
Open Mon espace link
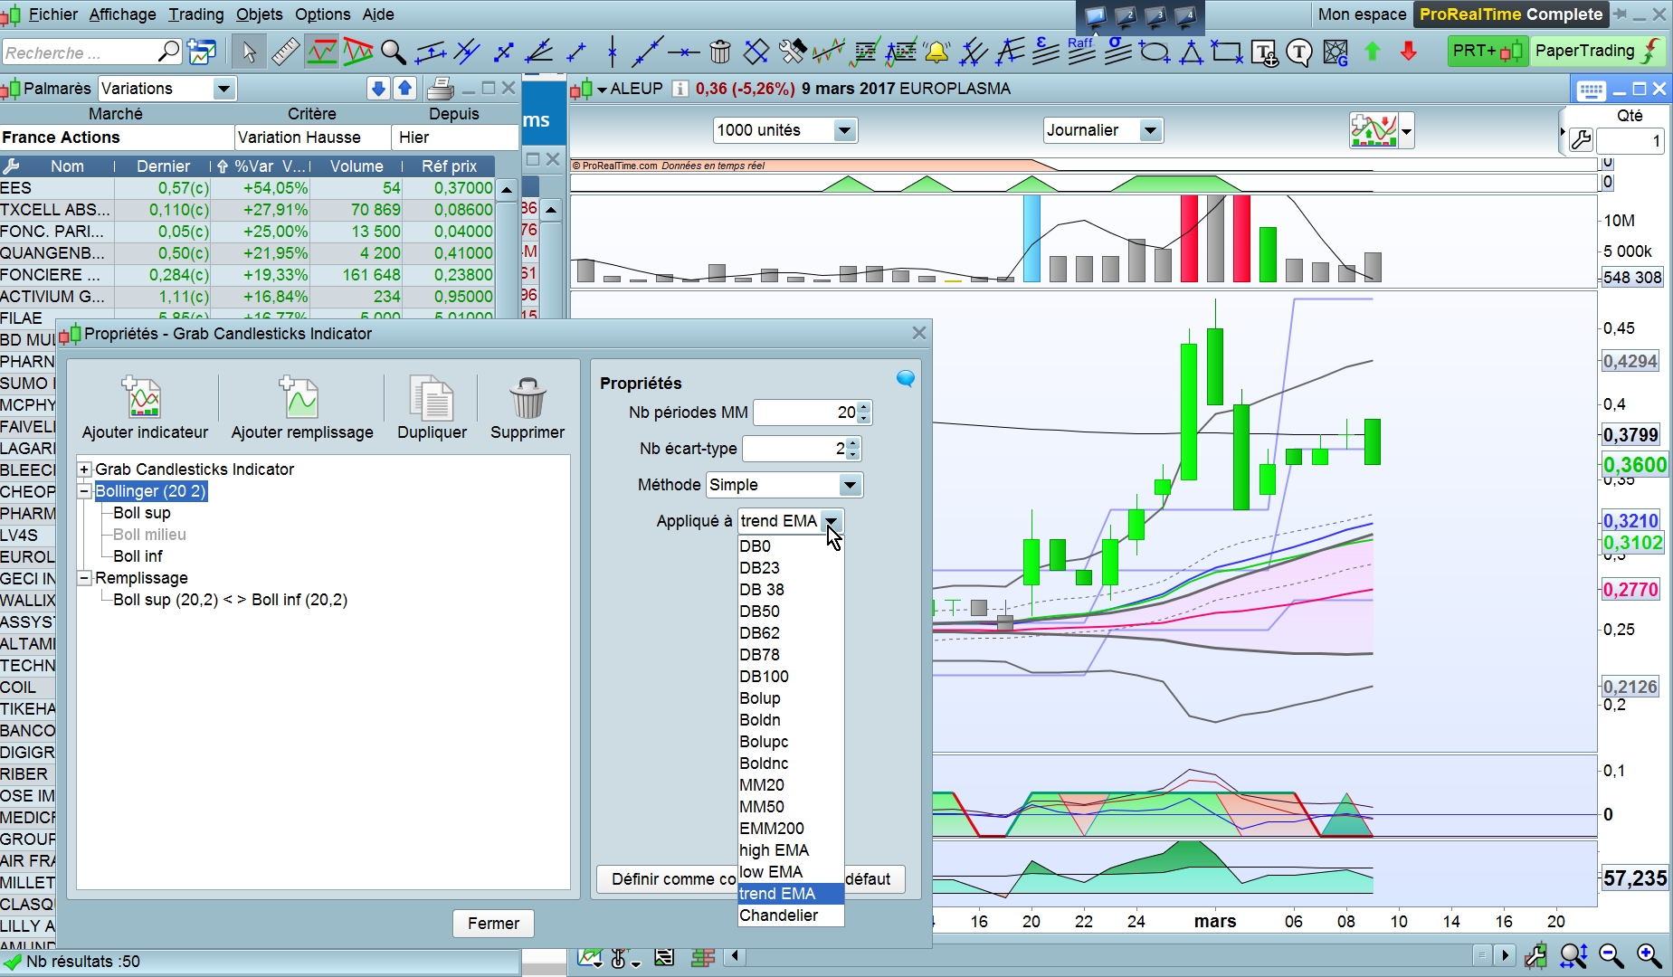pyautogui.click(x=1362, y=14)
